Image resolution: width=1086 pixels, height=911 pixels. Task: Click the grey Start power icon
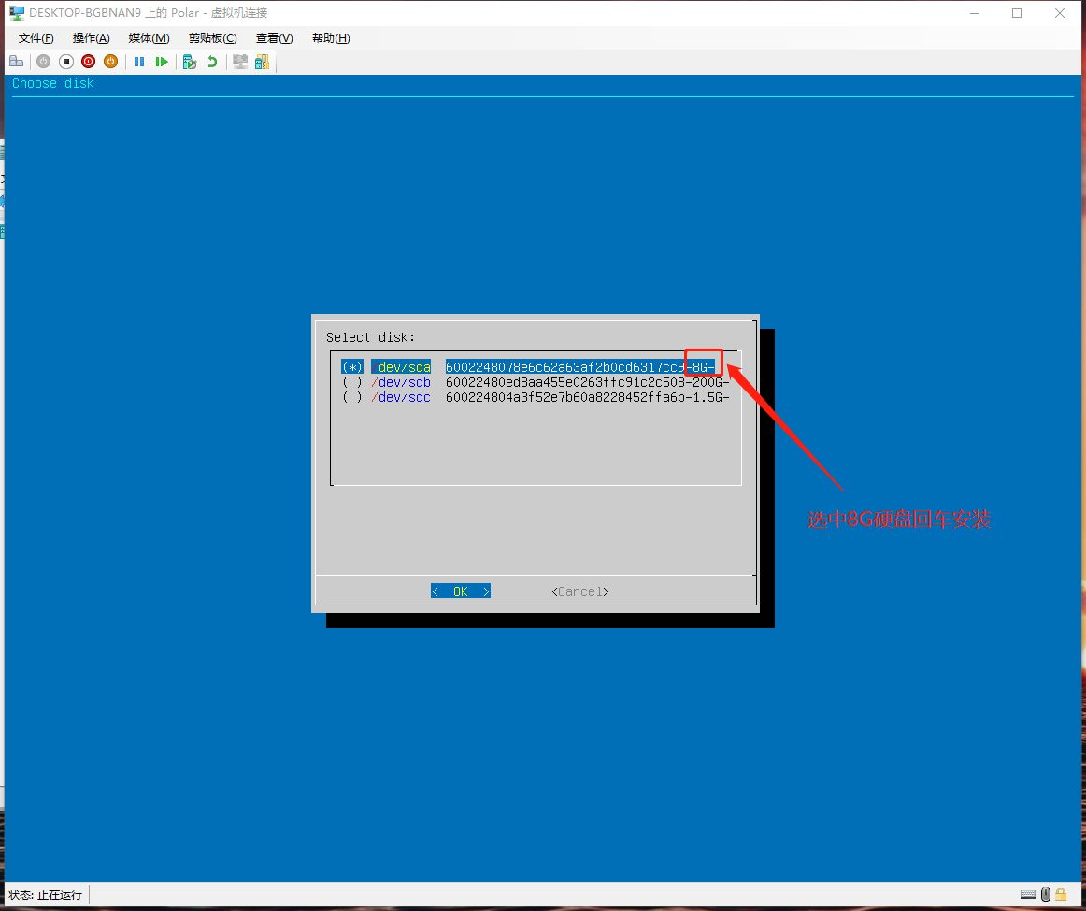coord(44,62)
